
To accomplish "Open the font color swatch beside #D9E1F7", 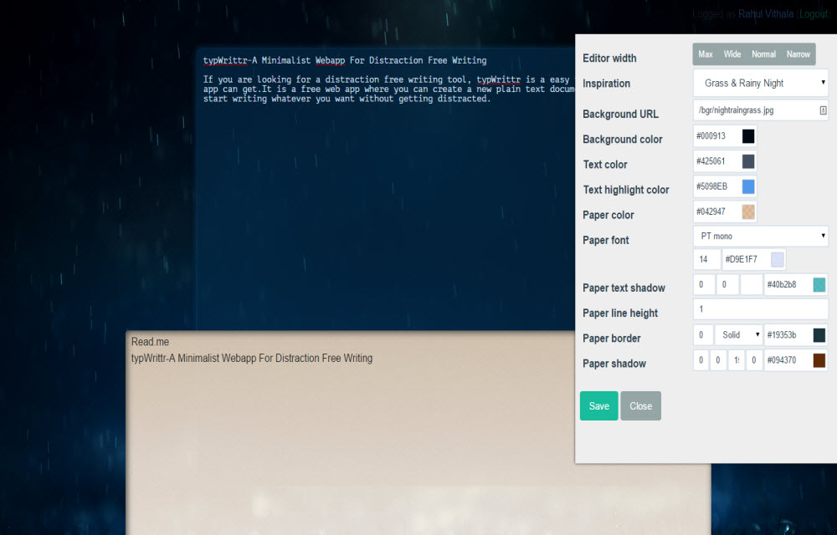I will point(778,259).
